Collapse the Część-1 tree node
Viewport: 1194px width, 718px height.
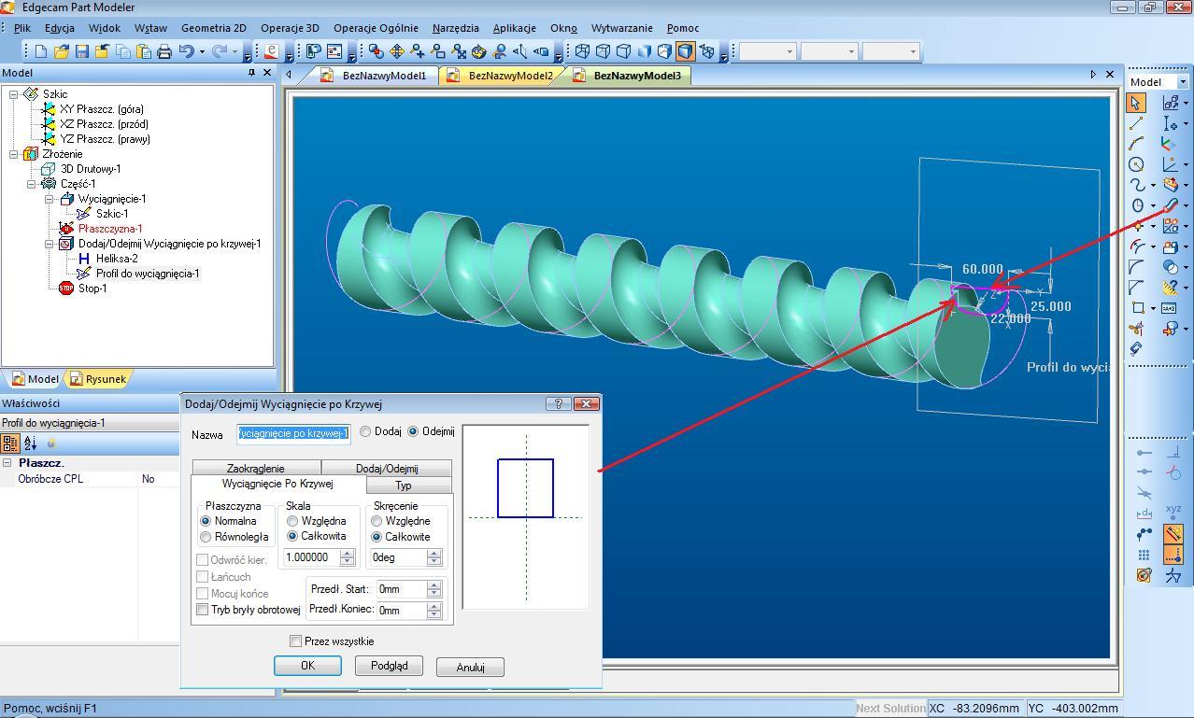tap(32, 184)
